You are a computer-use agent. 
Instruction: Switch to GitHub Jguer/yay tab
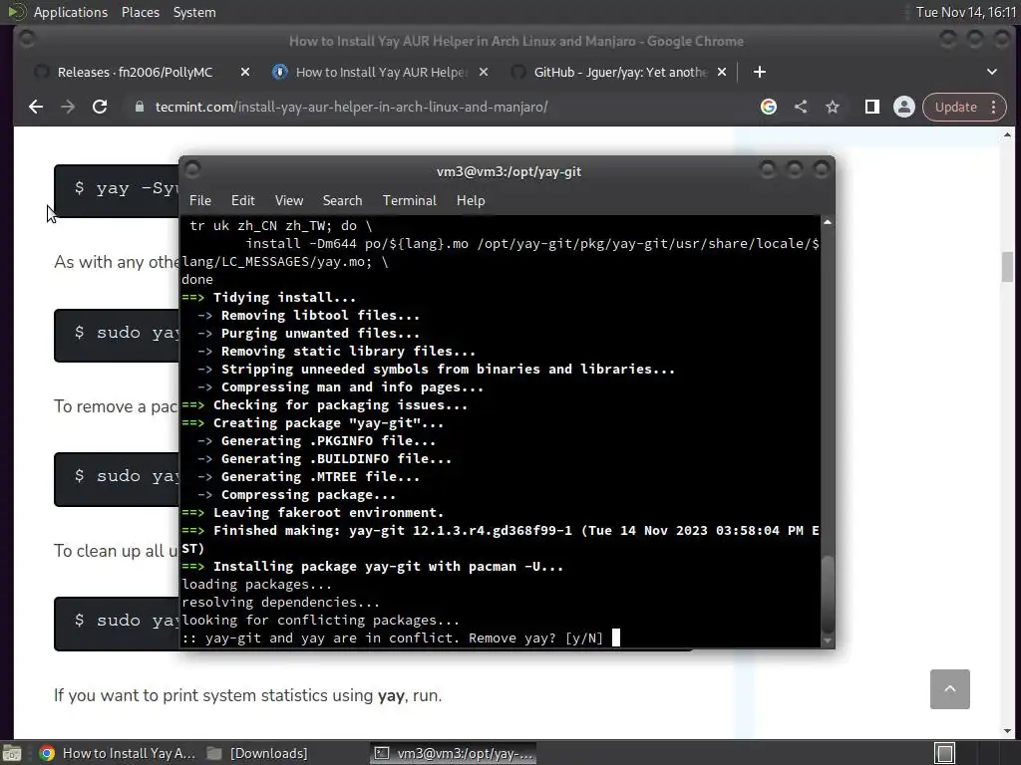[620, 72]
